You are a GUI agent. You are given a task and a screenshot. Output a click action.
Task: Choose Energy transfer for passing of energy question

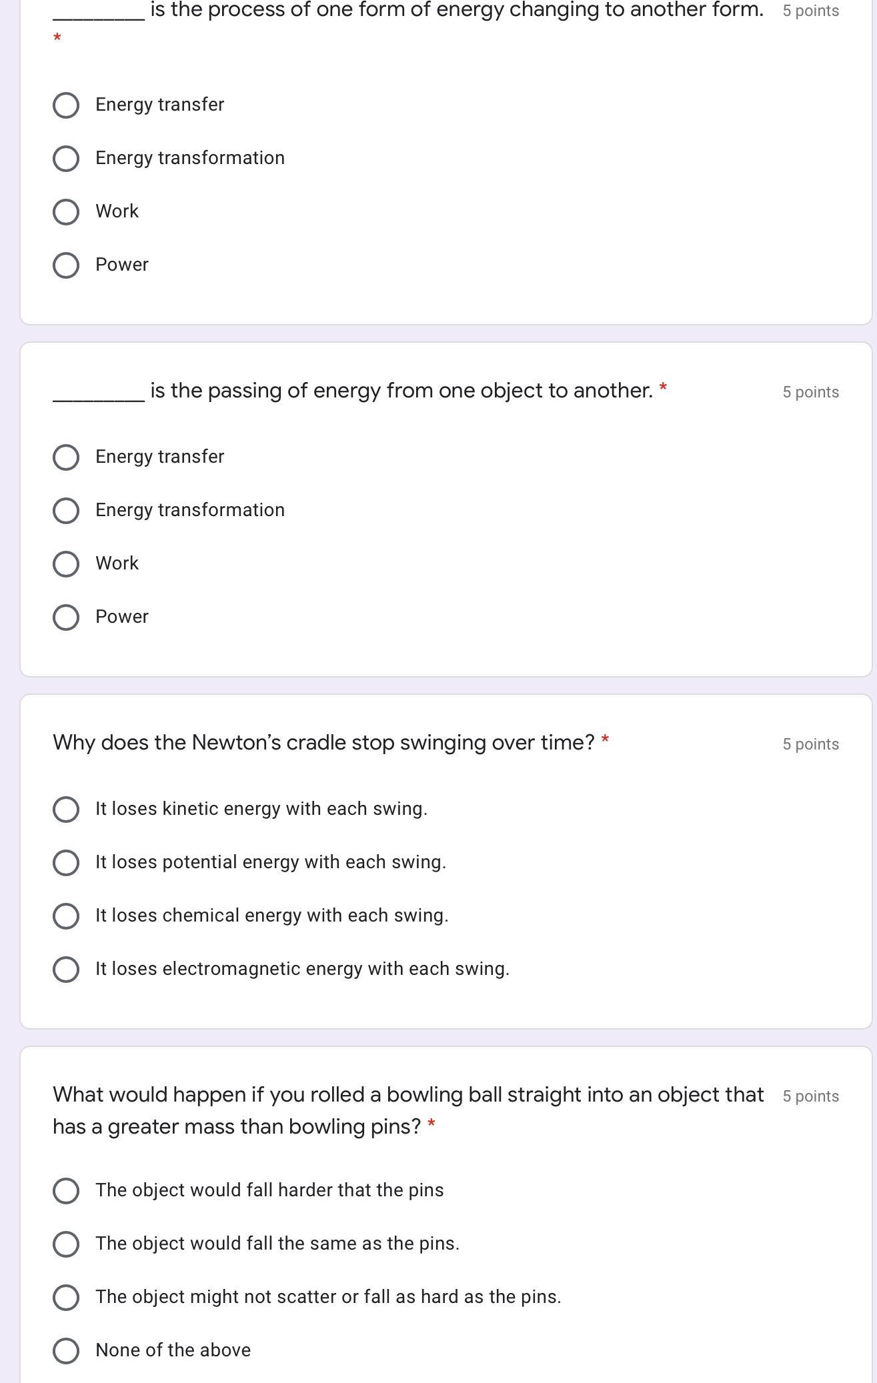tap(66, 457)
